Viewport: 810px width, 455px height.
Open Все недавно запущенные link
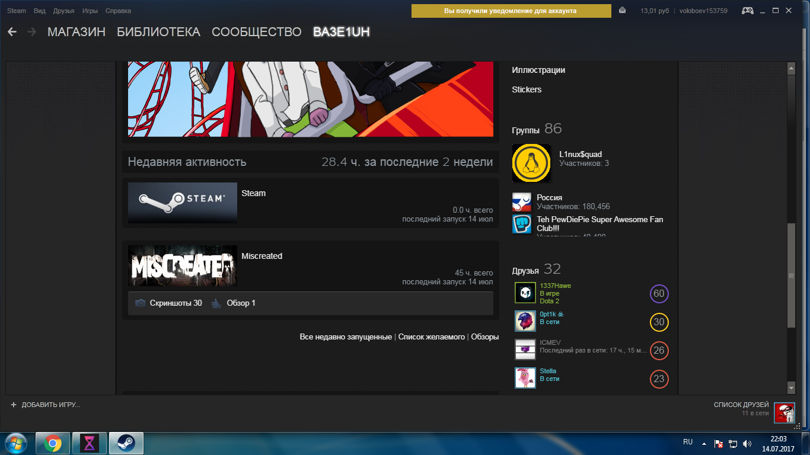pyautogui.click(x=346, y=337)
